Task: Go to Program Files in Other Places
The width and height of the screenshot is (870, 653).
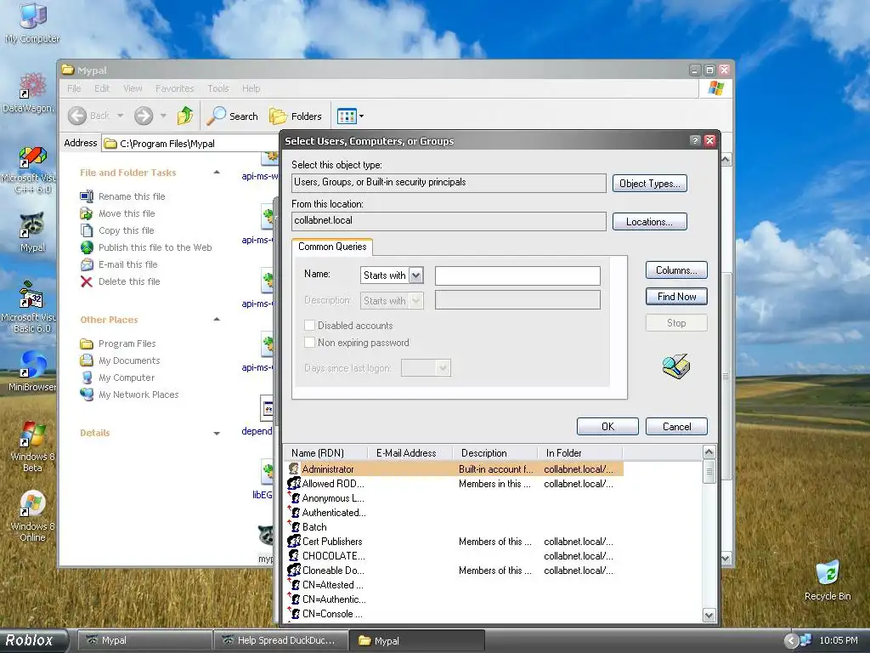Action: click(127, 344)
